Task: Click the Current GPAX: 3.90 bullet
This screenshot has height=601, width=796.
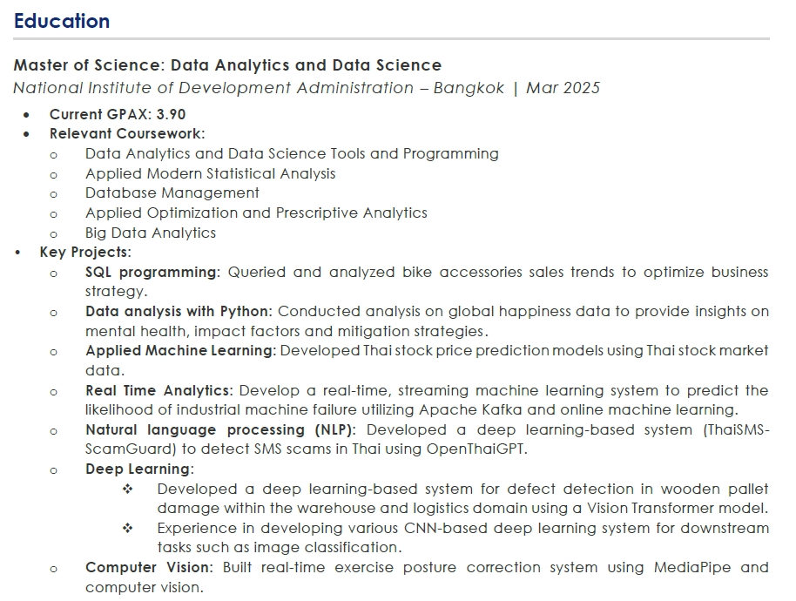Action: tap(118, 114)
